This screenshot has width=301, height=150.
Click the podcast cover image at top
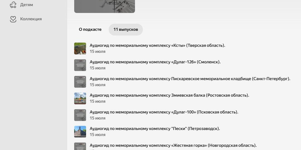tap(105, 6)
